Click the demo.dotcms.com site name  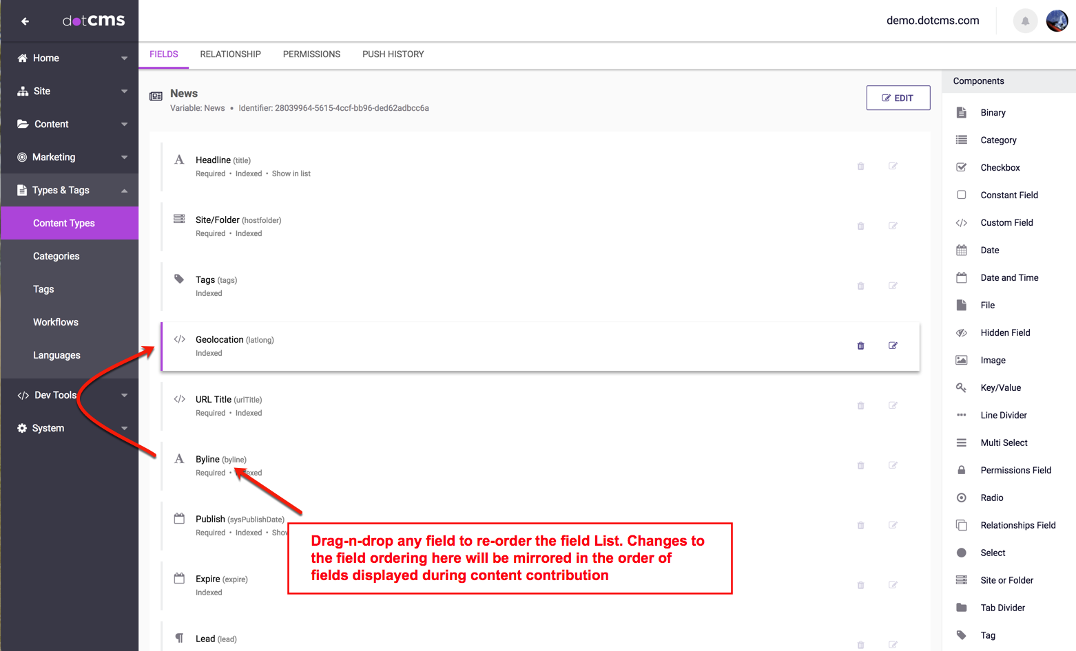pos(933,21)
